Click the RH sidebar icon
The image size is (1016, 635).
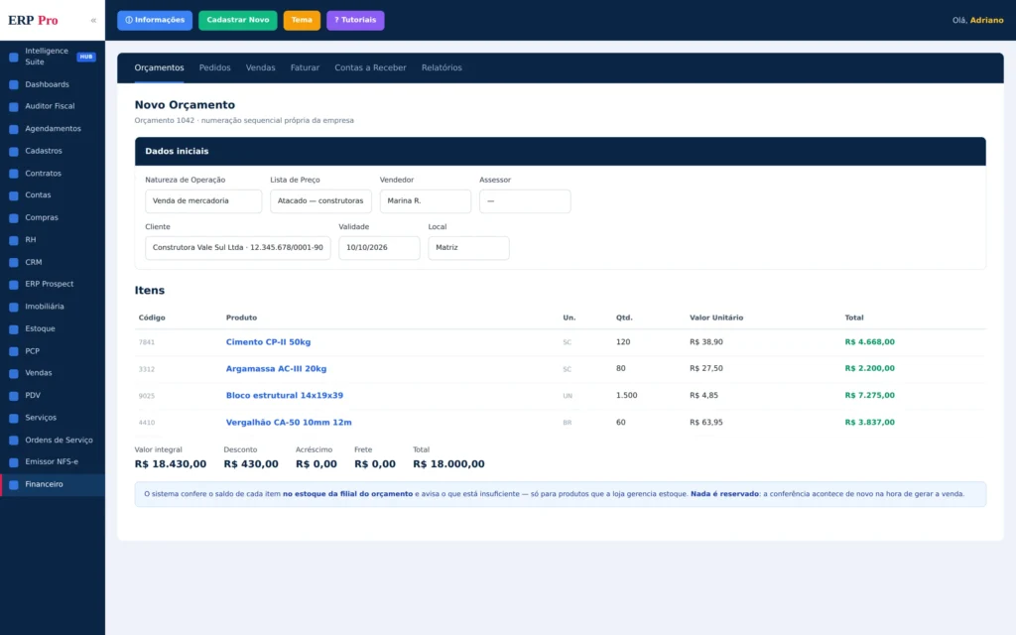click(x=14, y=240)
